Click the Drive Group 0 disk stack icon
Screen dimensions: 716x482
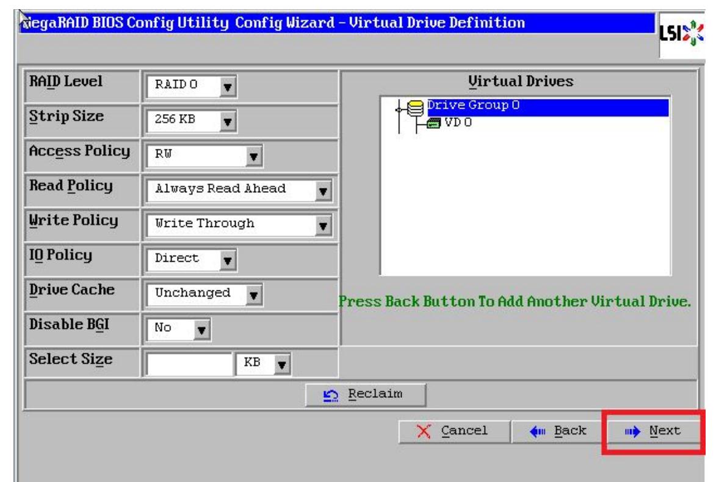click(415, 108)
